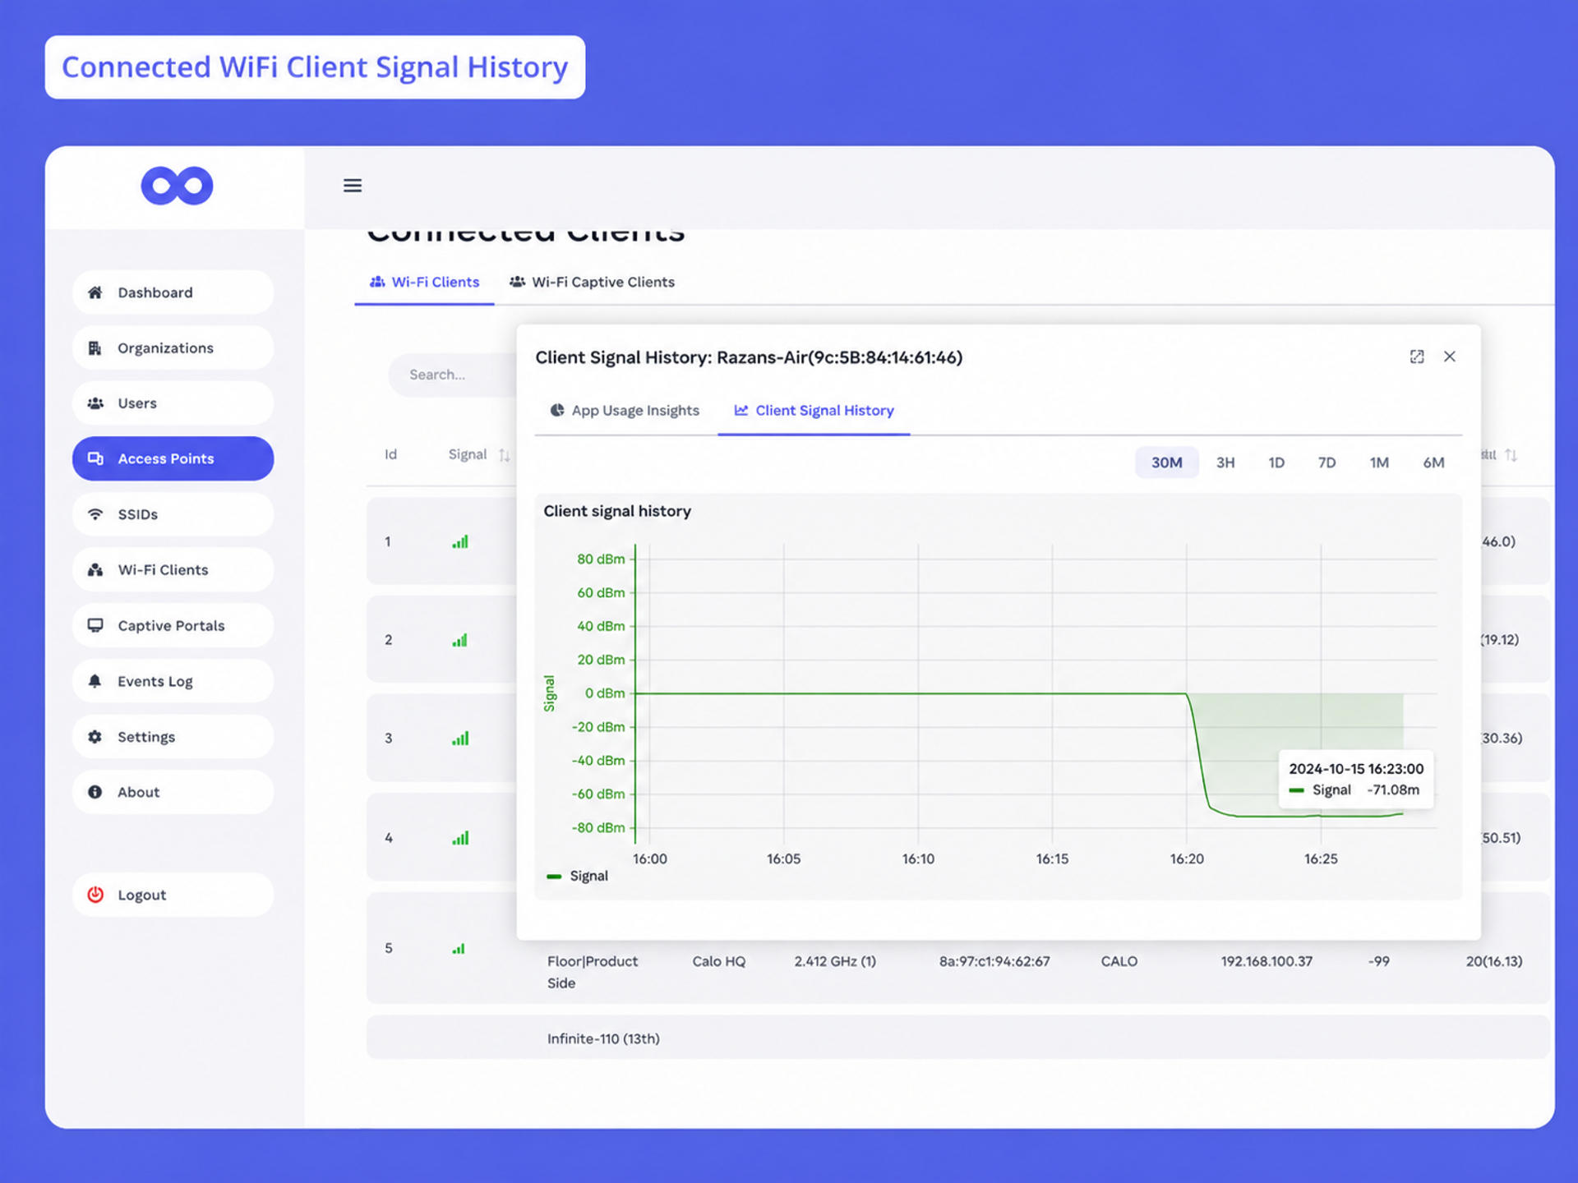Click the Access Points device icon
1578x1183 pixels.
[95, 458]
